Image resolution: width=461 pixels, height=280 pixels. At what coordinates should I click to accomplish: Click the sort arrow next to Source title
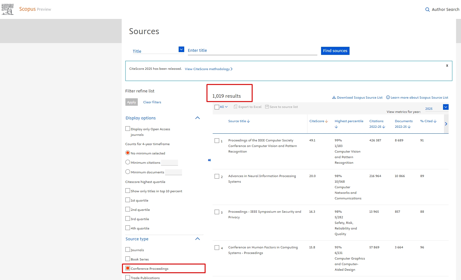[x=248, y=121]
